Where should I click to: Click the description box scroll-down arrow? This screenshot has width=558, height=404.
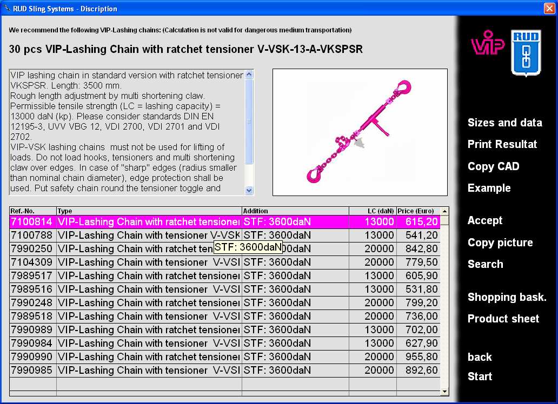pyautogui.click(x=249, y=190)
